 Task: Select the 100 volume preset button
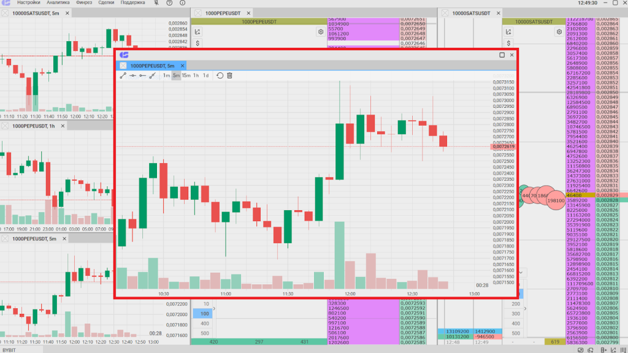point(205,314)
